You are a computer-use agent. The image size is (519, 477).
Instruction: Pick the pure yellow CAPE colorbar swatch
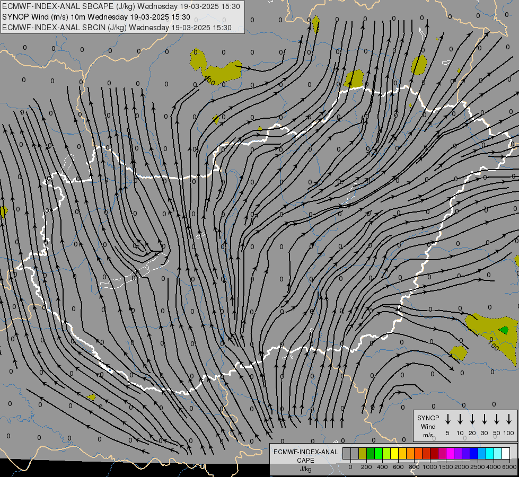point(394,453)
